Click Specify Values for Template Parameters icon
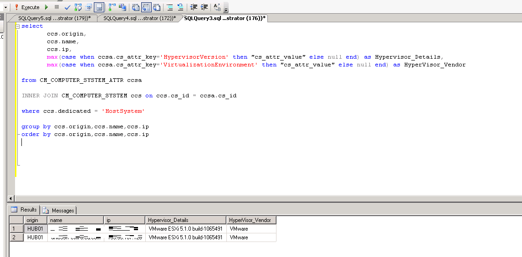The image size is (522, 257). [x=217, y=7]
